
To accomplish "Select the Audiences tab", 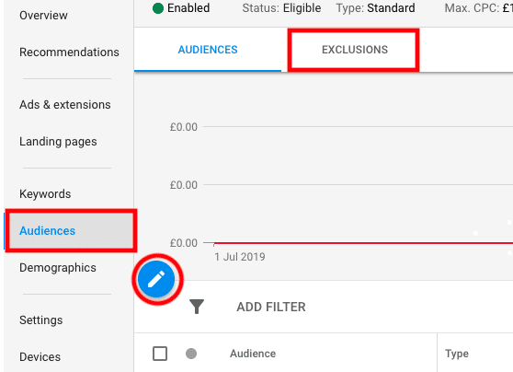I will (x=208, y=50).
